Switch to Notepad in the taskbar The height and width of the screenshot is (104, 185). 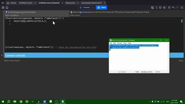(x=62, y=101)
